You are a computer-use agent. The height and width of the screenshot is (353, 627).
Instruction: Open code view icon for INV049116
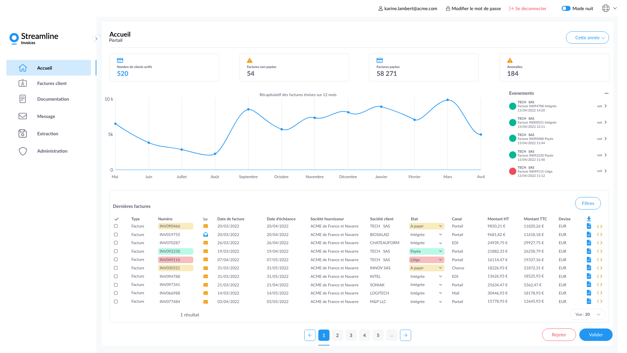(x=600, y=260)
